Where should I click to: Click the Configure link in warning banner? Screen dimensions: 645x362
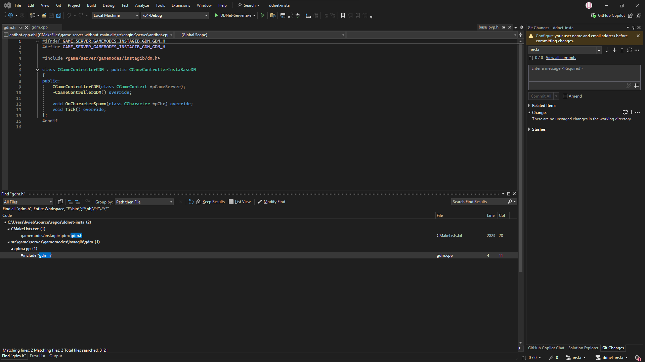(545, 36)
